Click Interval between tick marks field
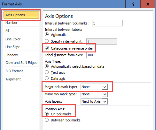The height and width of the screenshot is (130, 156). pyautogui.click(x=107, y=23)
